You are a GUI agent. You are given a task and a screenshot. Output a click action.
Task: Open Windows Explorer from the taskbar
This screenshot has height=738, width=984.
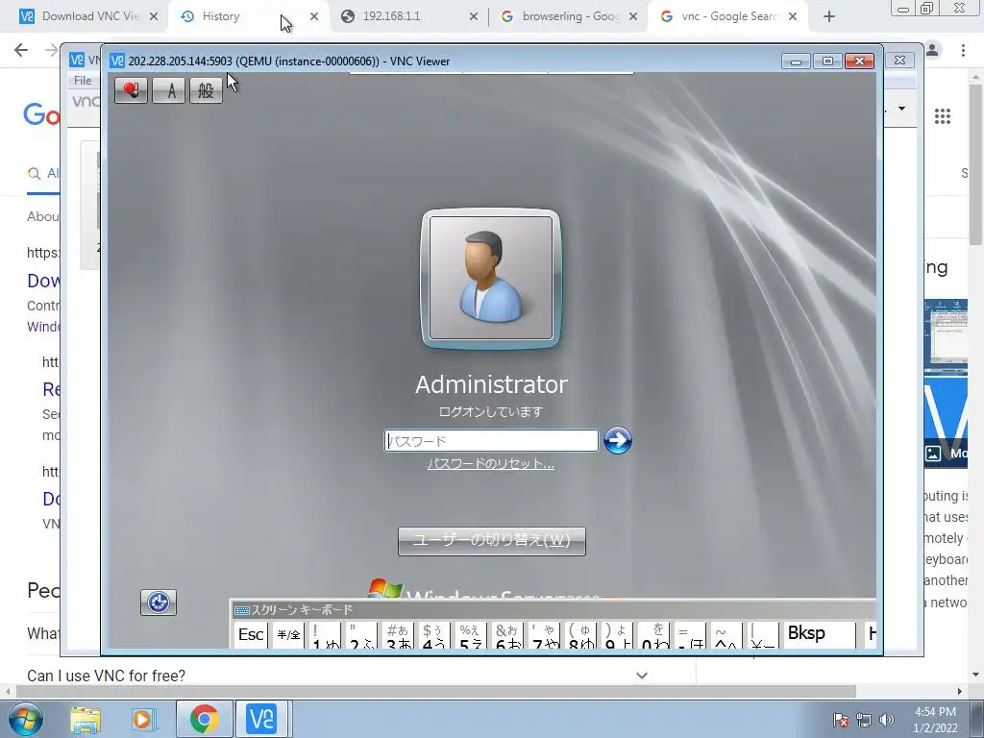(x=86, y=719)
